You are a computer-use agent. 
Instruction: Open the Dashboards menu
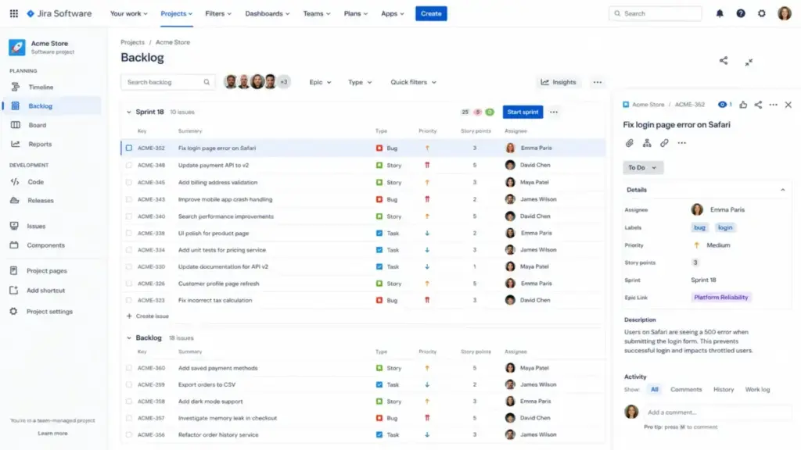click(x=268, y=14)
